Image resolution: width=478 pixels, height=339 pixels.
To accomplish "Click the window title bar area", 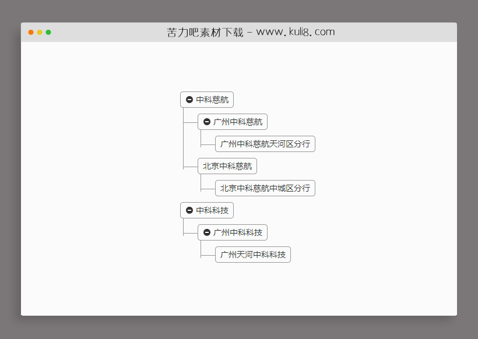I will click(x=239, y=32).
